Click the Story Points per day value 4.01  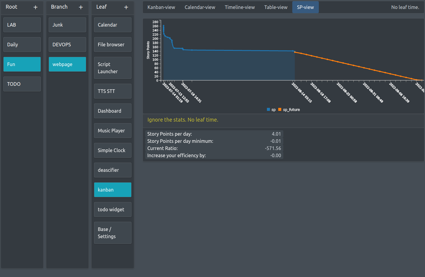276,134
